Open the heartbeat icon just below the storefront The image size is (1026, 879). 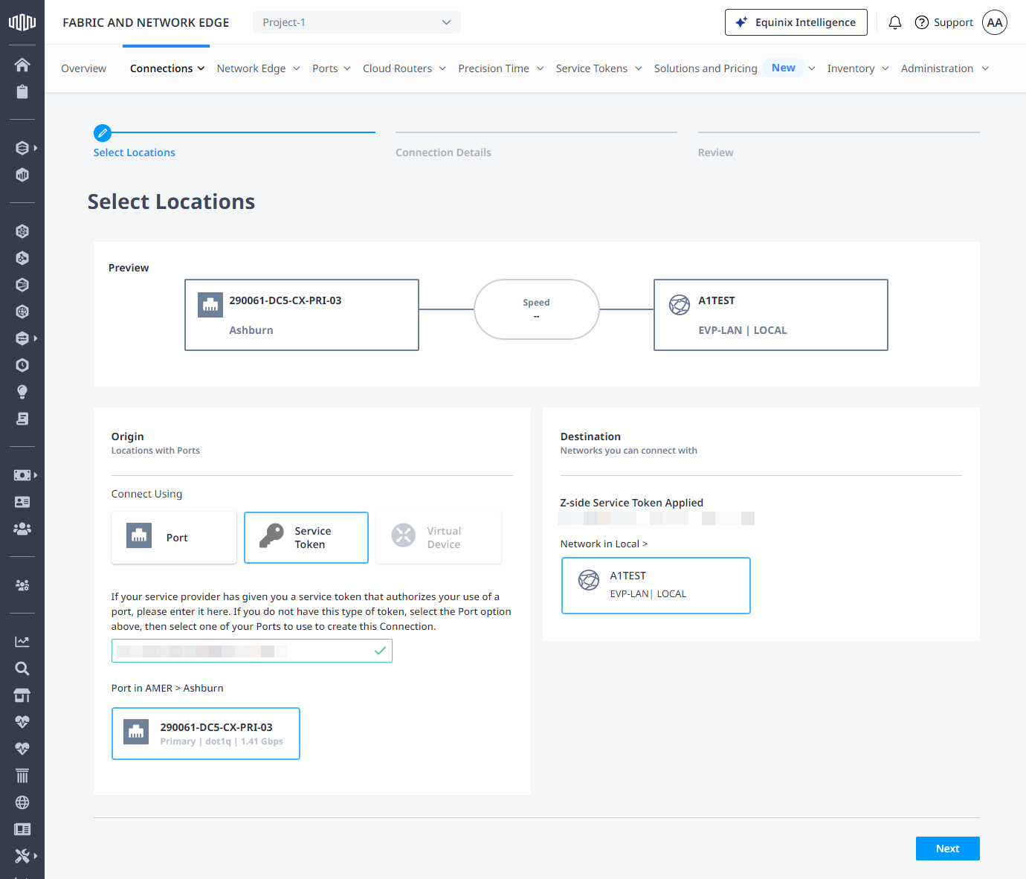[22, 722]
